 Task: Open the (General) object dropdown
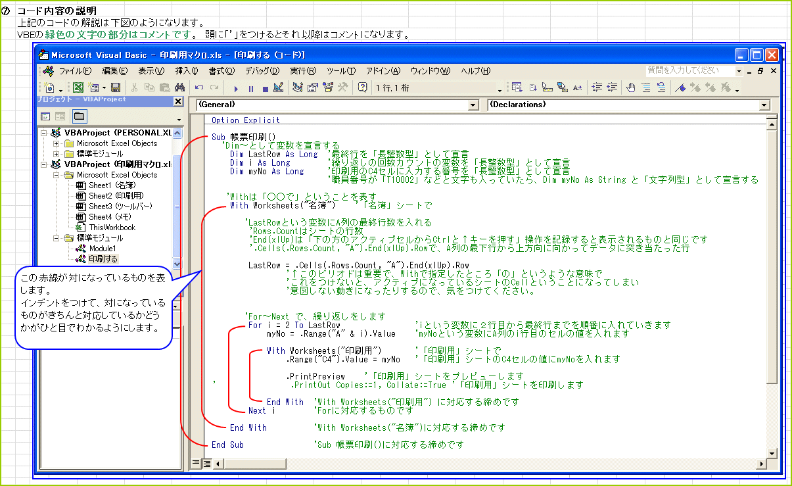coord(473,105)
